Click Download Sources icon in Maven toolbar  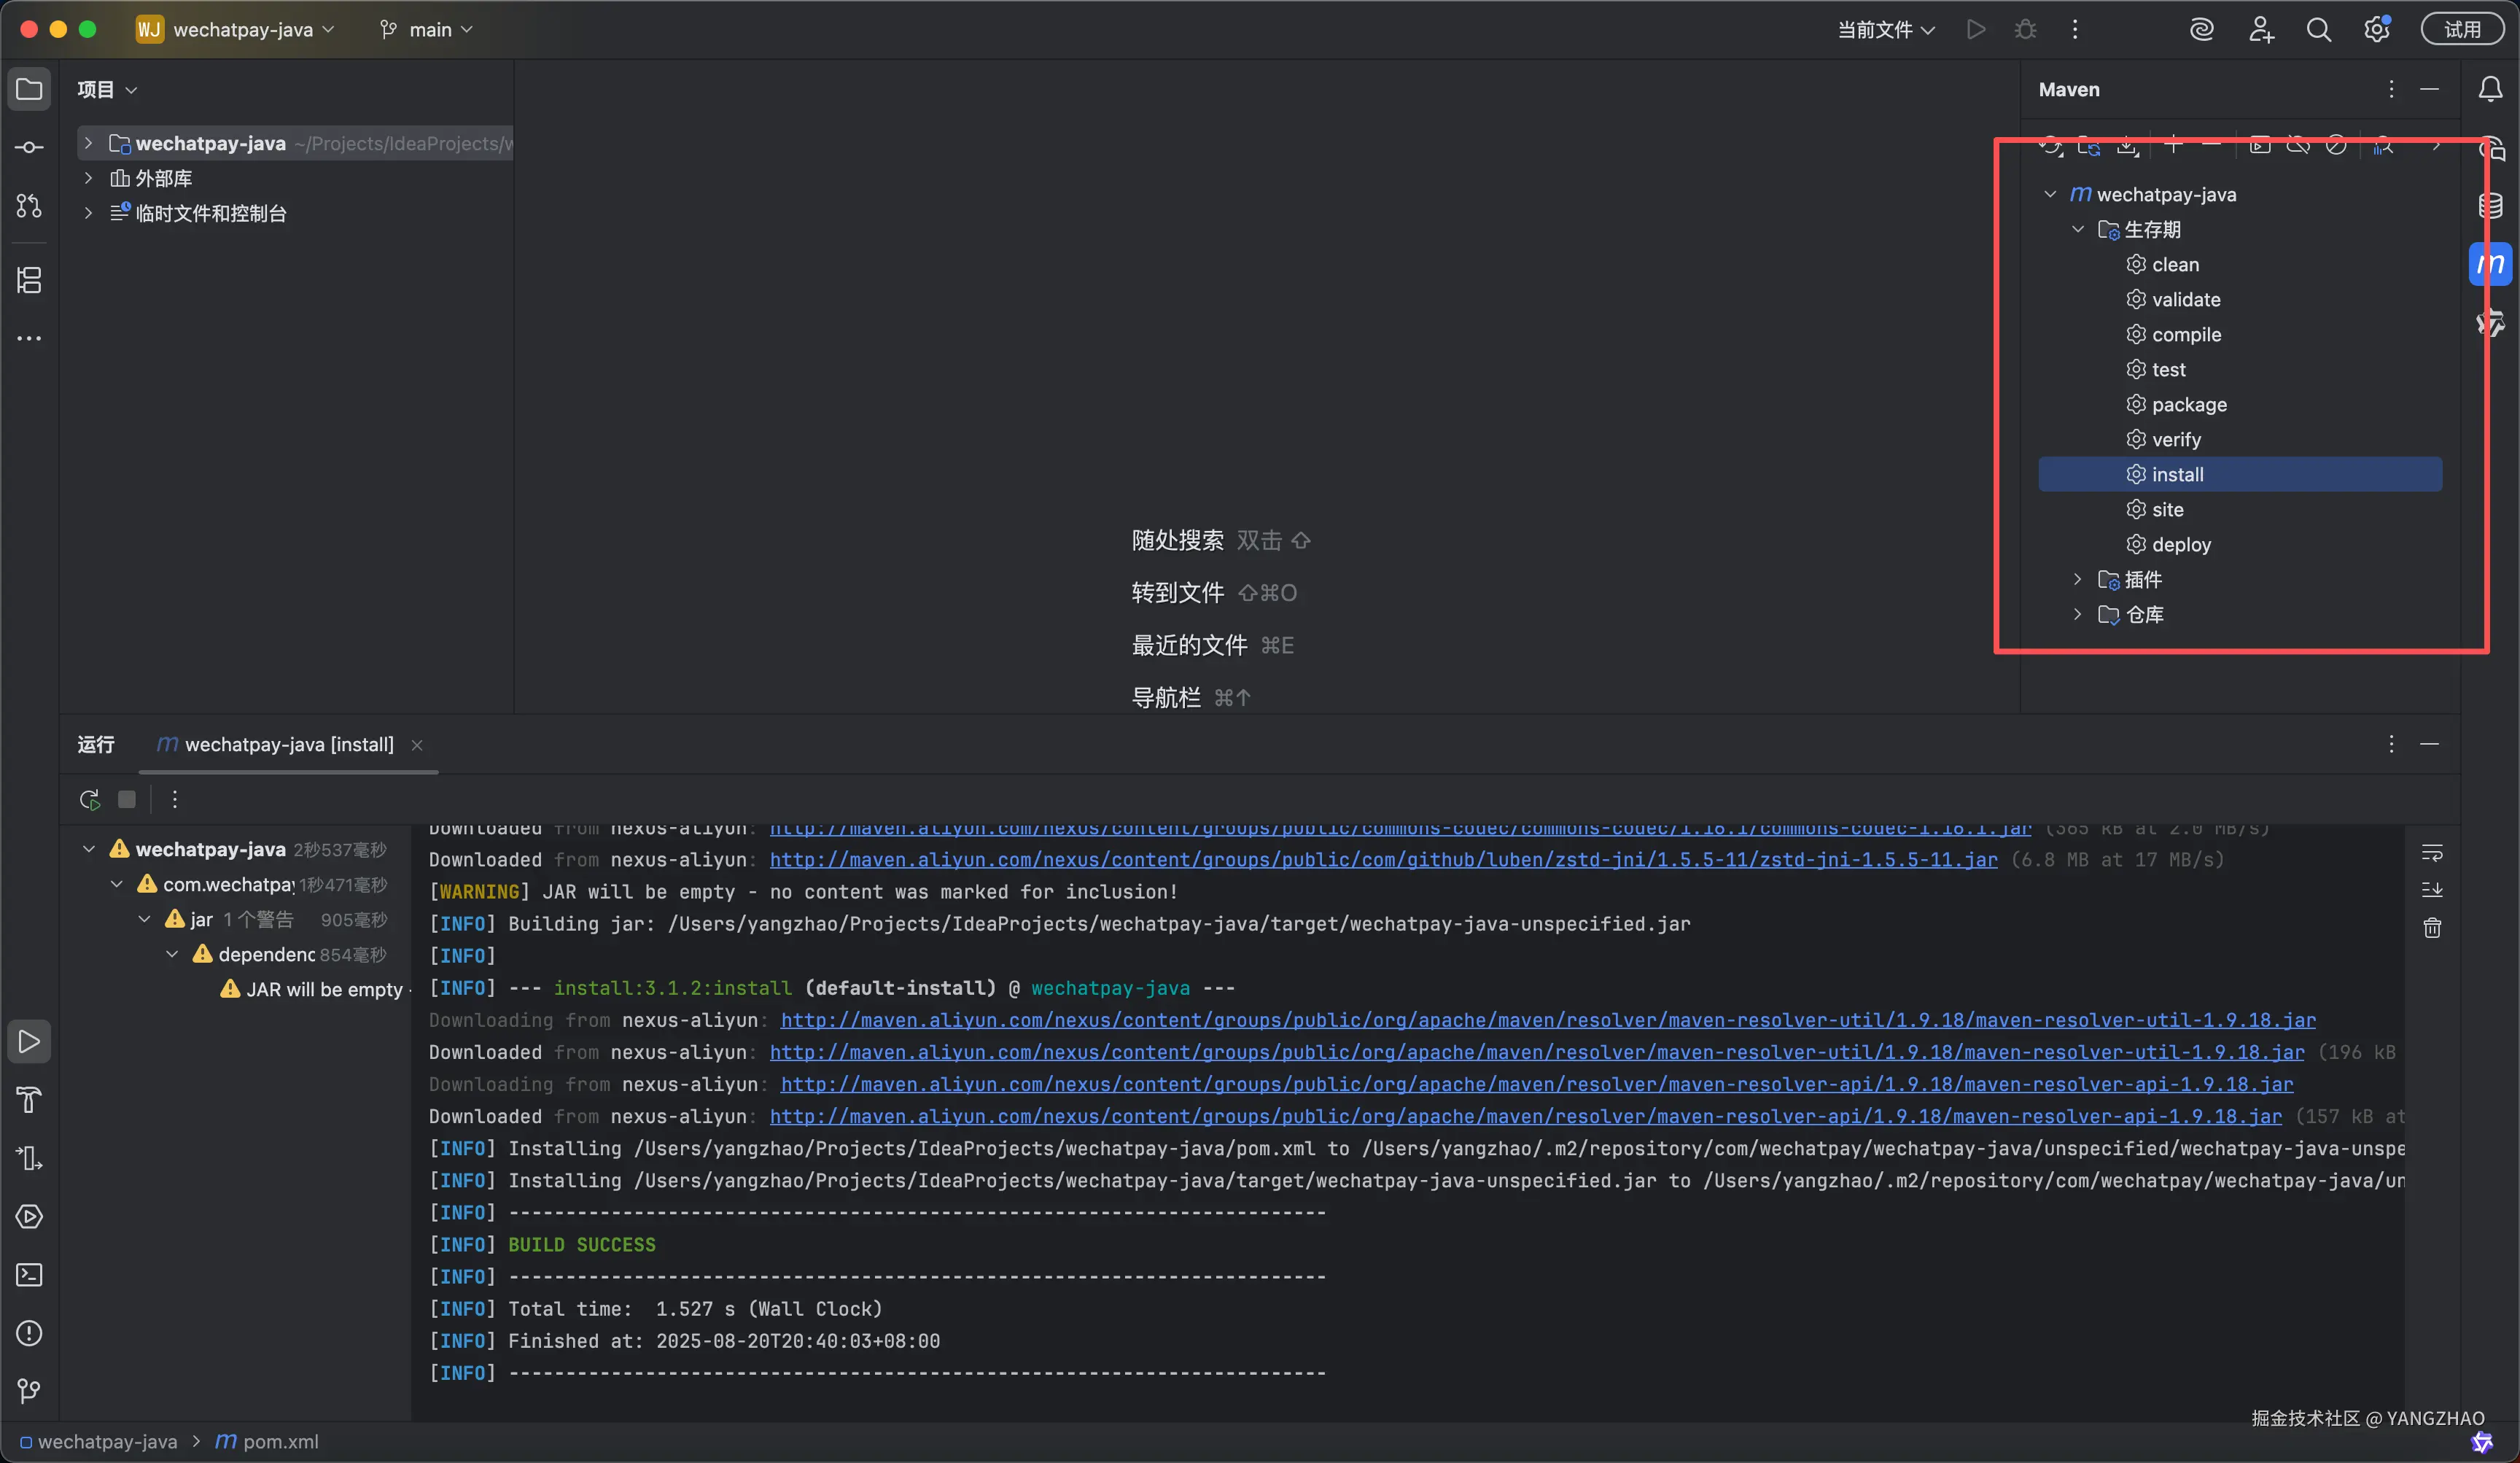(2128, 146)
